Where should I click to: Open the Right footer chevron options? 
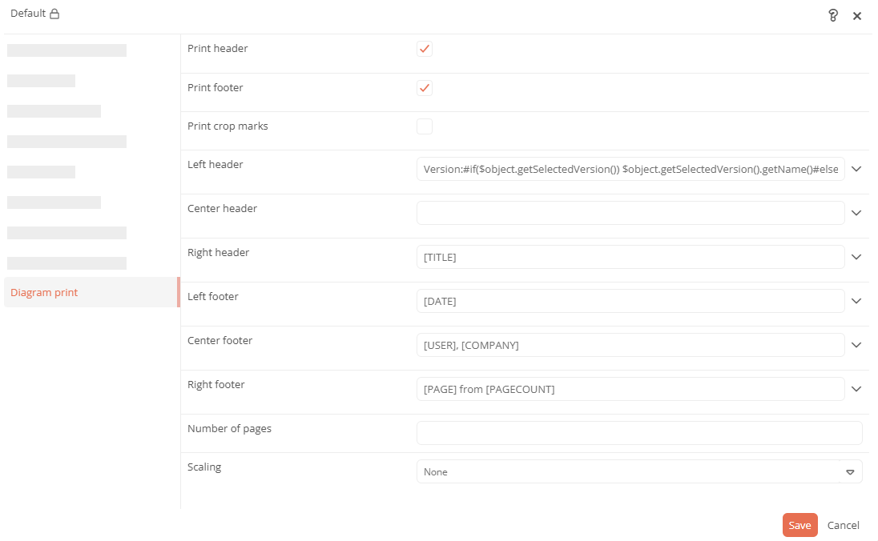(x=856, y=389)
